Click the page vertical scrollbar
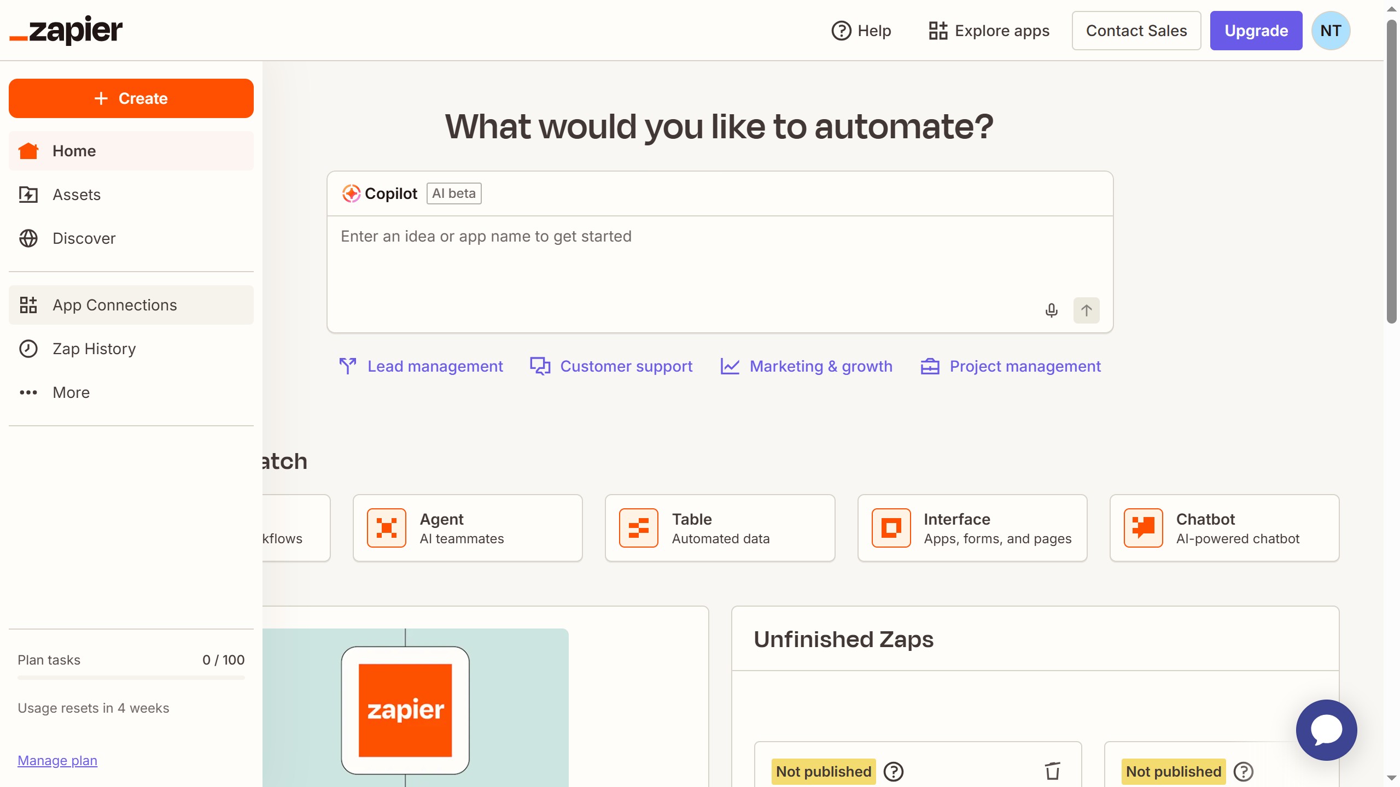 (x=1392, y=172)
